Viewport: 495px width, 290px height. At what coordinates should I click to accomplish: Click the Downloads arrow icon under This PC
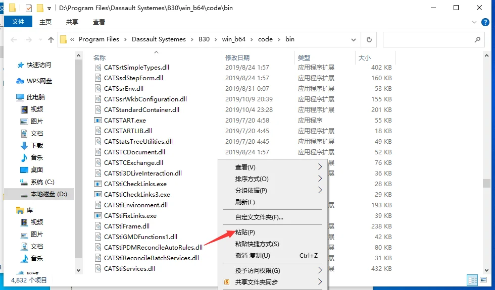(x=24, y=146)
